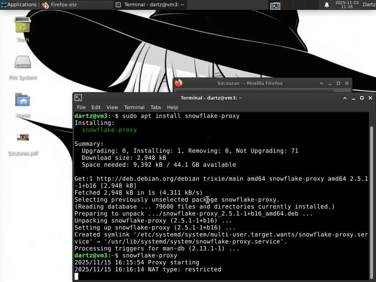376x282 pixels.
Task: Open the Edit menu in Terminal
Action: pos(96,107)
